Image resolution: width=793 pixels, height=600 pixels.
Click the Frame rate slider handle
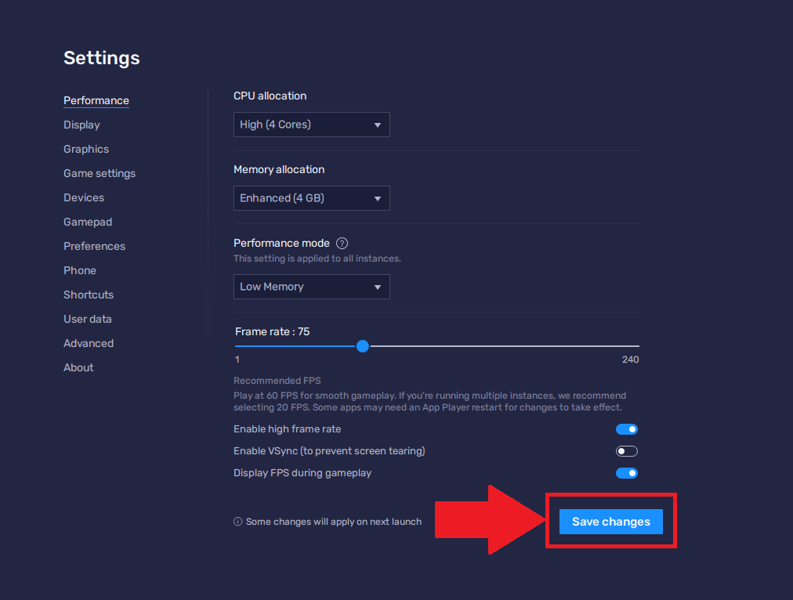pos(362,346)
